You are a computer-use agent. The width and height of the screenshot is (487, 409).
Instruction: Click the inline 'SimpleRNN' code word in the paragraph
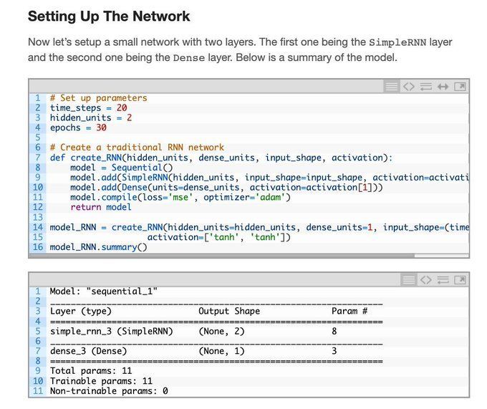[x=397, y=42]
